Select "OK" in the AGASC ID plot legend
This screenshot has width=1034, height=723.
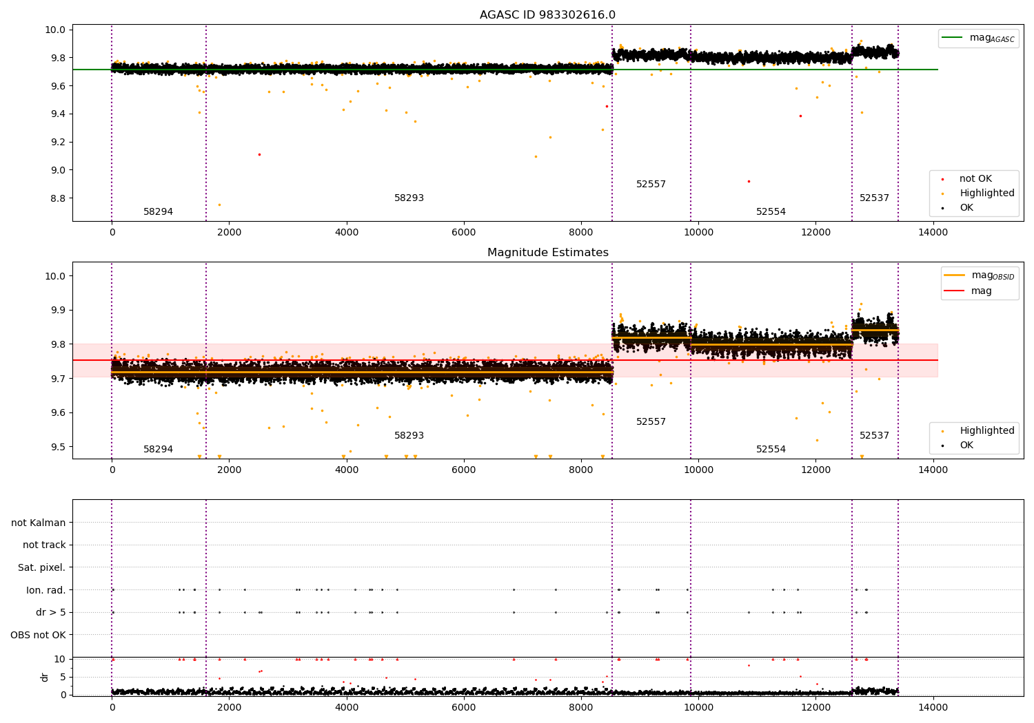coord(957,208)
